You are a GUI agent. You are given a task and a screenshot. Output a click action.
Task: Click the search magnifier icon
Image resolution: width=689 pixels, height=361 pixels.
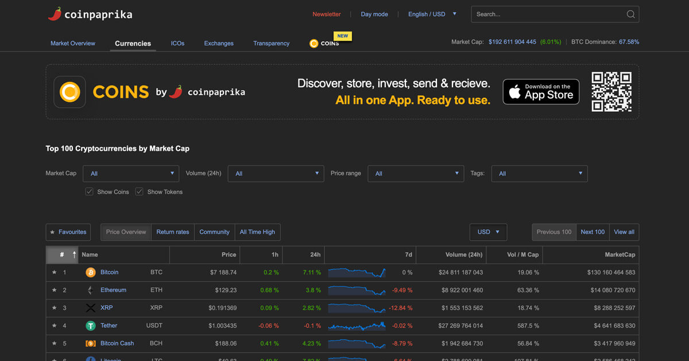pyautogui.click(x=630, y=14)
